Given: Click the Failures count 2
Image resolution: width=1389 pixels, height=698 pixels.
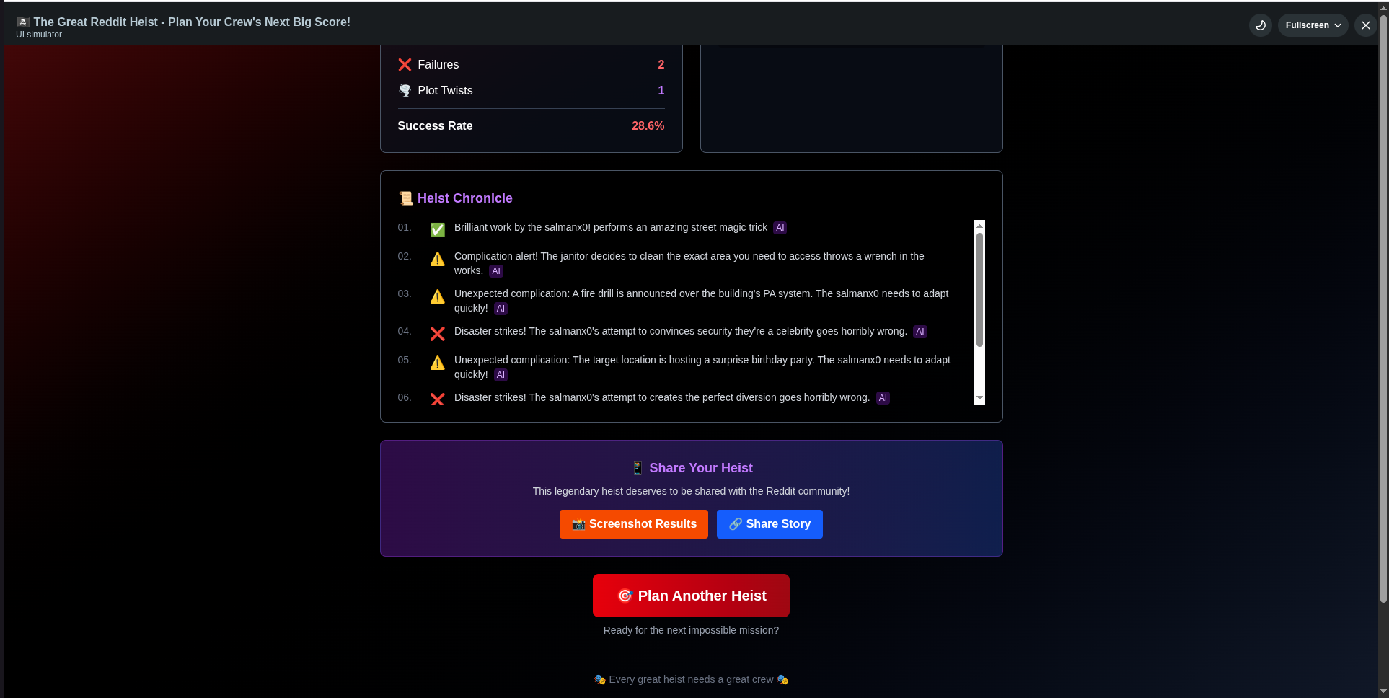Looking at the screenshot, I should (661, 65).
